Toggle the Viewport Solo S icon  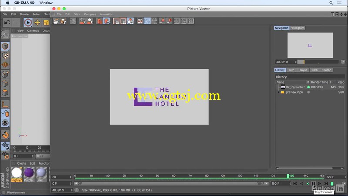[5, 123]
